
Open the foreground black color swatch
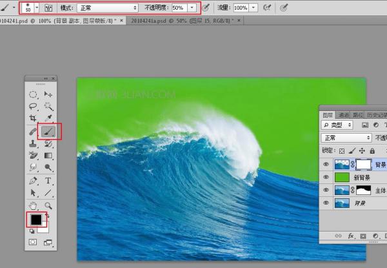[x=36, y=220]
